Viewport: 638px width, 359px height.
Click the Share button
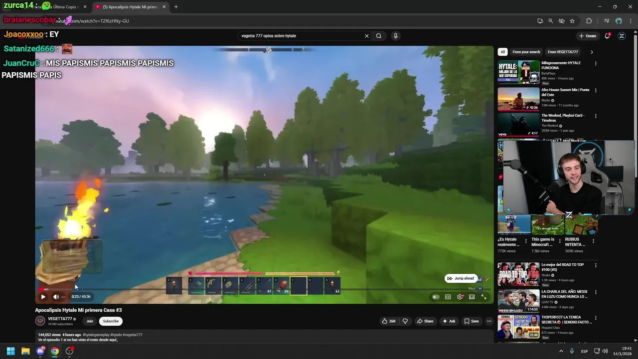425,321
